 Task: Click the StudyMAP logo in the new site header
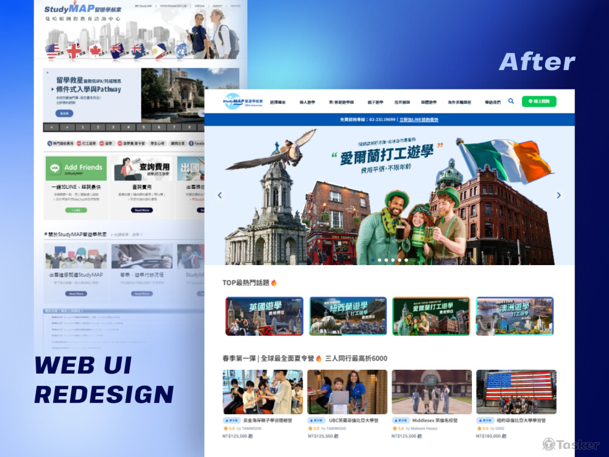[243, 101]
